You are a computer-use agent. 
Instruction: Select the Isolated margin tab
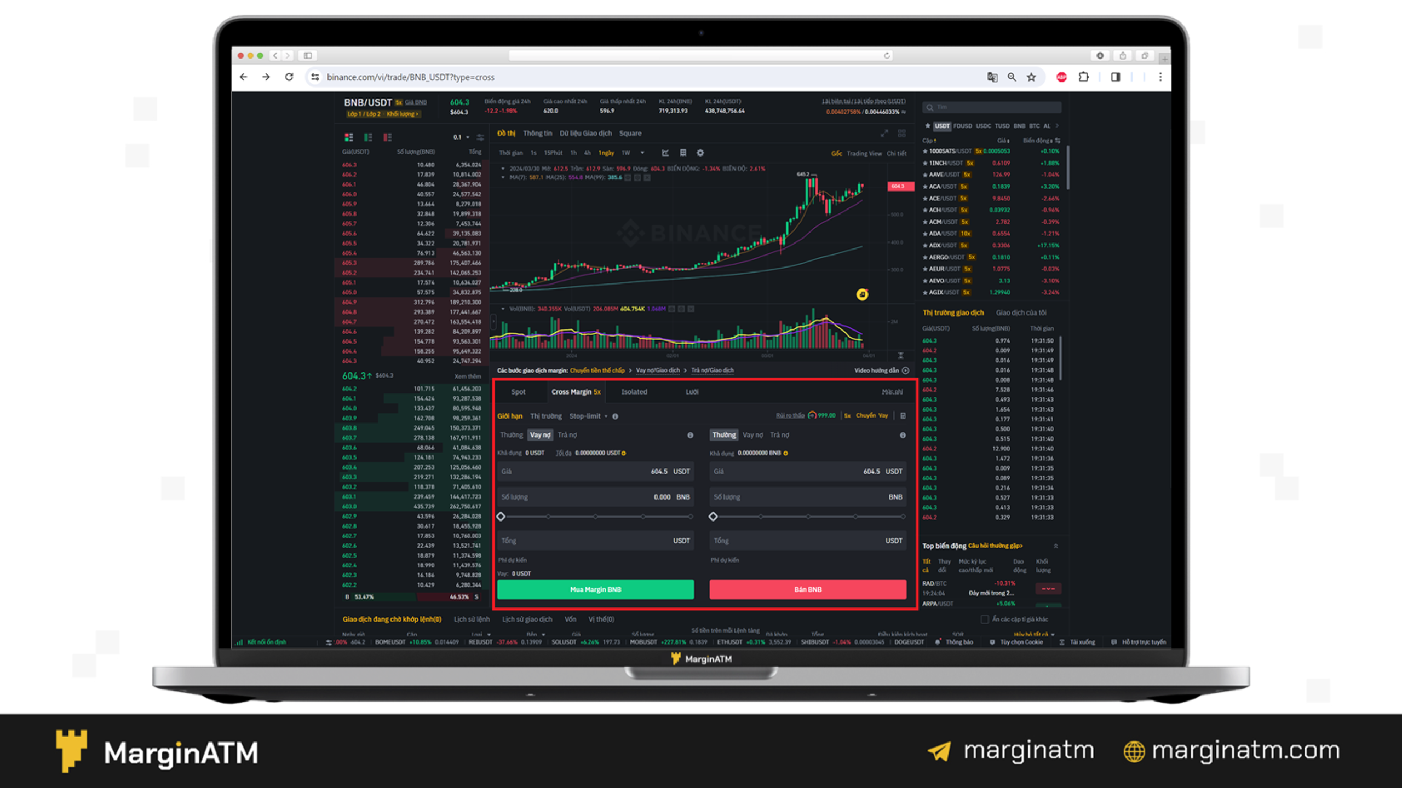click(x=633, y=392)
